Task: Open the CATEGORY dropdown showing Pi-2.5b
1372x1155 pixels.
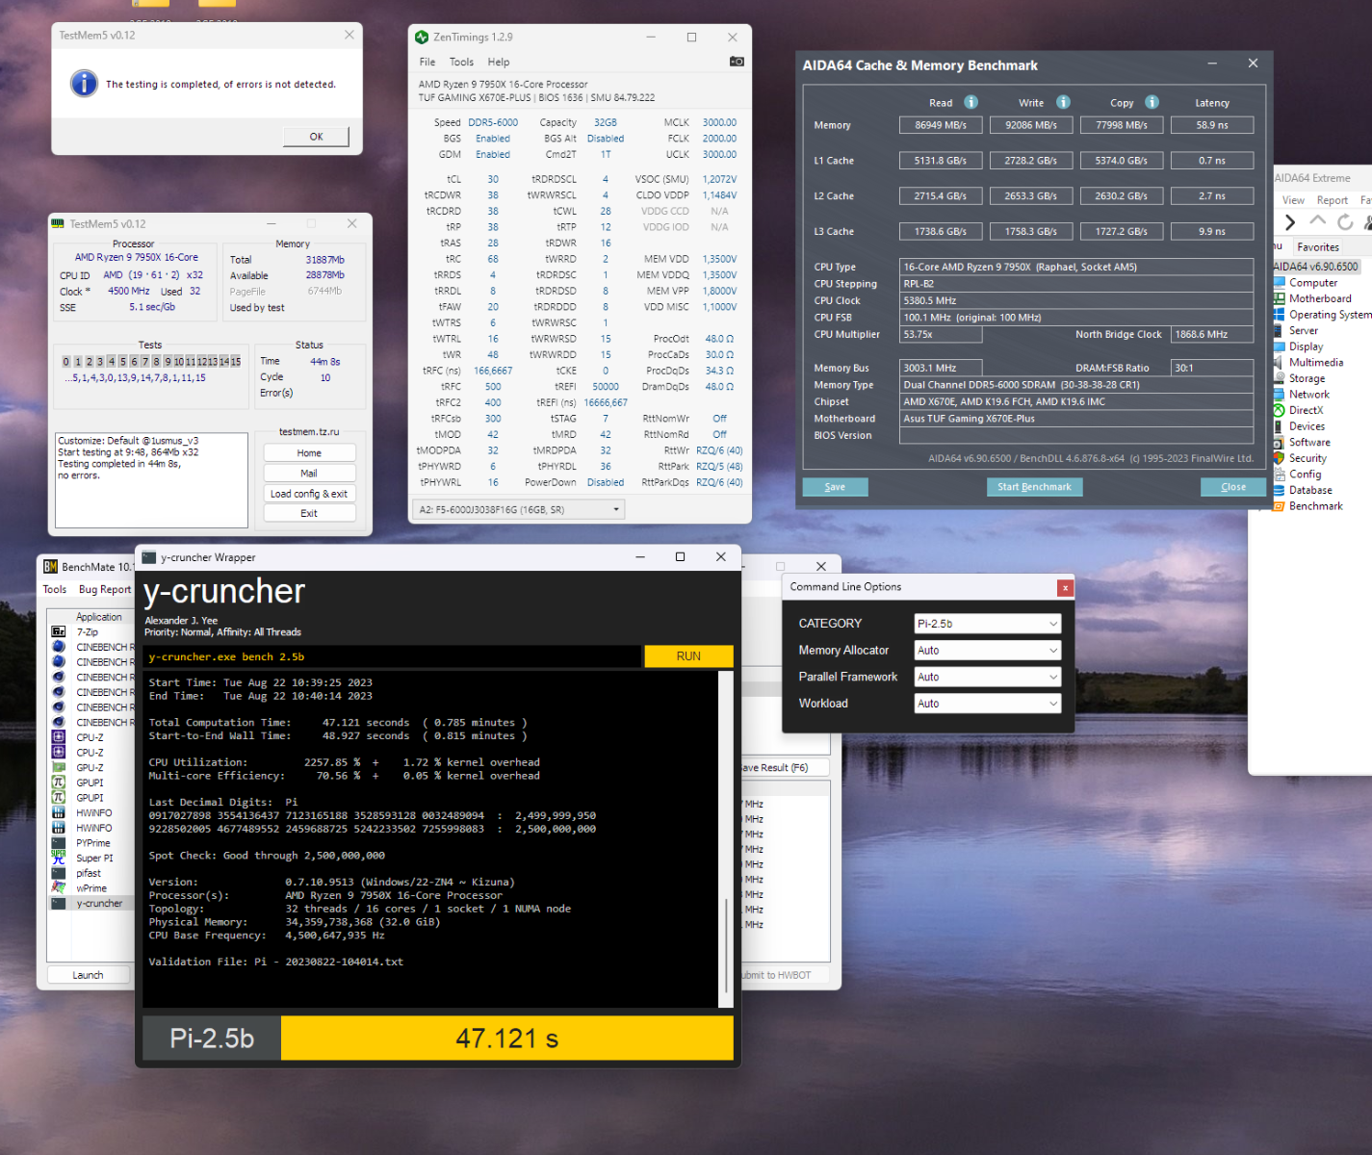Action: click(988, 624)
